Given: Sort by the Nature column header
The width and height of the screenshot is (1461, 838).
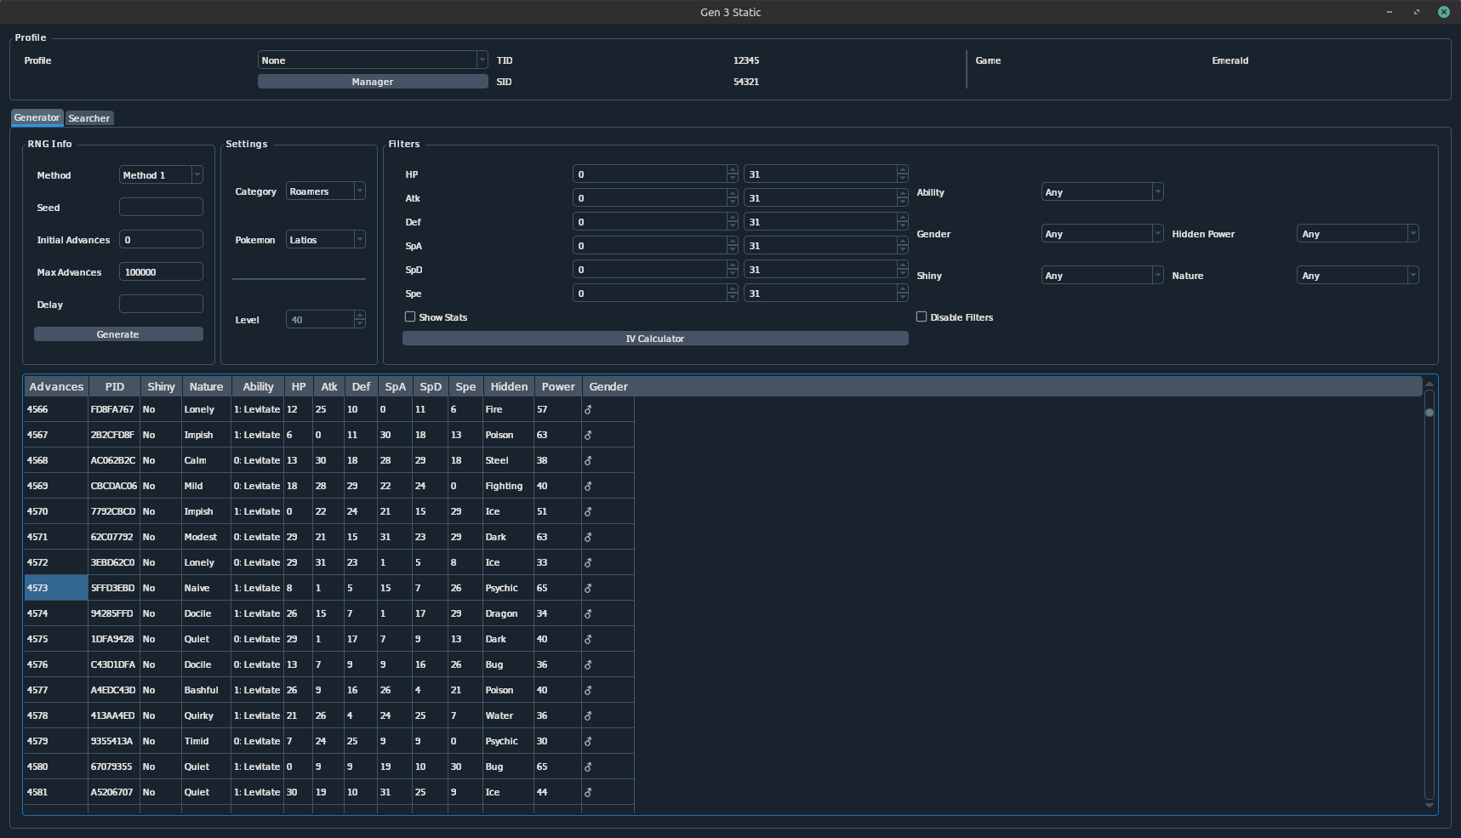Looking at the screenshot, I should point(206,386).
